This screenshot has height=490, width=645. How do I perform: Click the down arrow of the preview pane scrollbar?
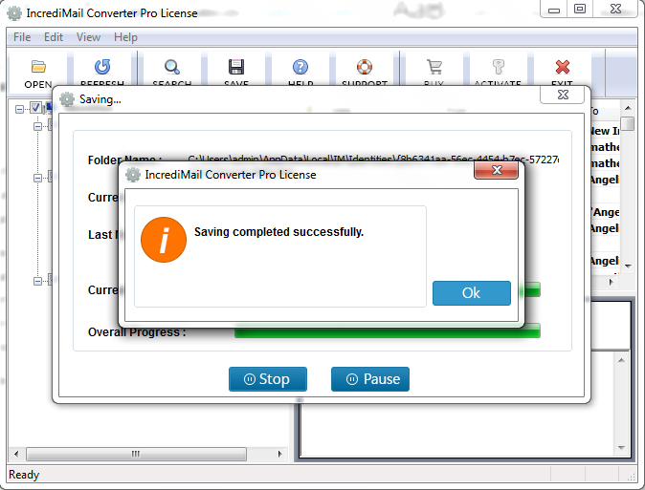[x=621, y=447]
